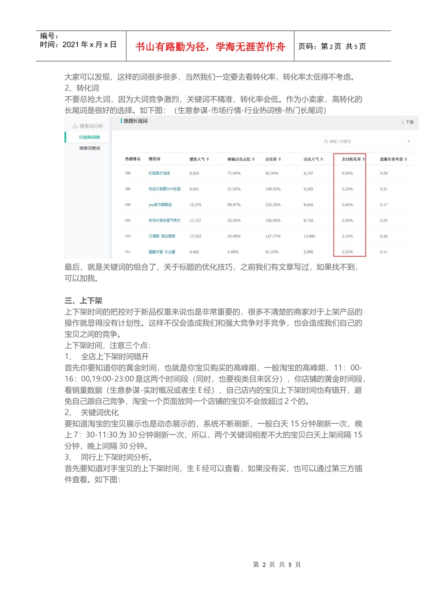
Task: Select the 220.35% click rate cell
Action: (273, 204)
